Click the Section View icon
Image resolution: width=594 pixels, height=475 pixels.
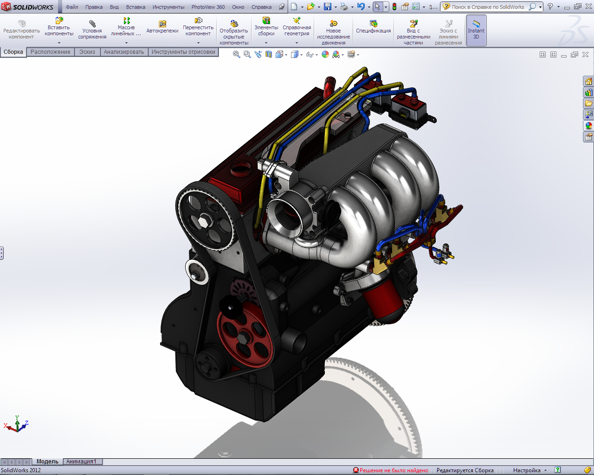point(269,54)
